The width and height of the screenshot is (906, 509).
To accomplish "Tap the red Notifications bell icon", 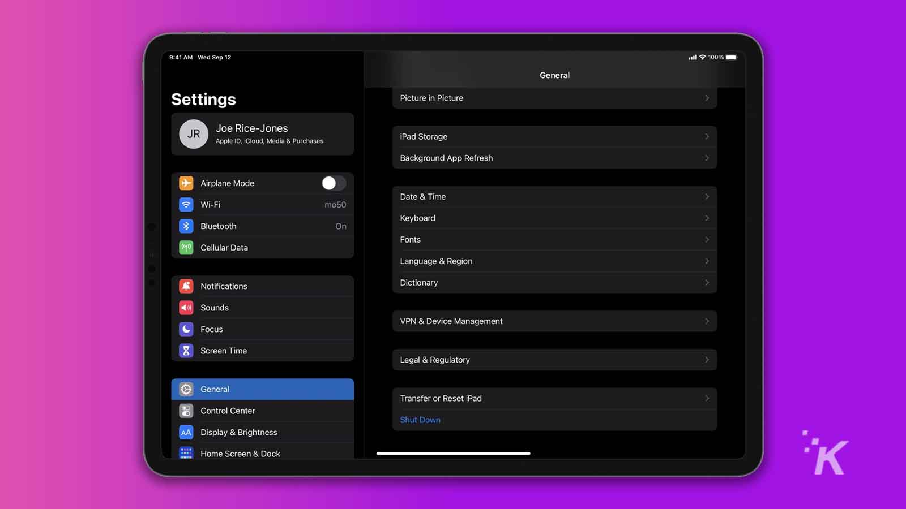I will pos(186,286).
